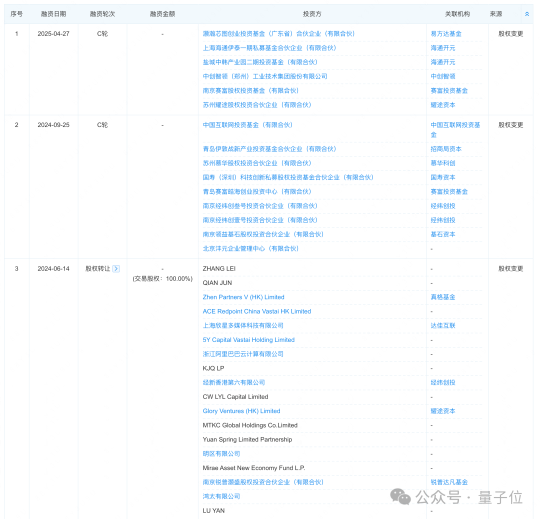Open 赛富投资基金 link in 青岛赛富皓海 row
540x519 pixels.
pyautogui.click(x=449, y=191)
